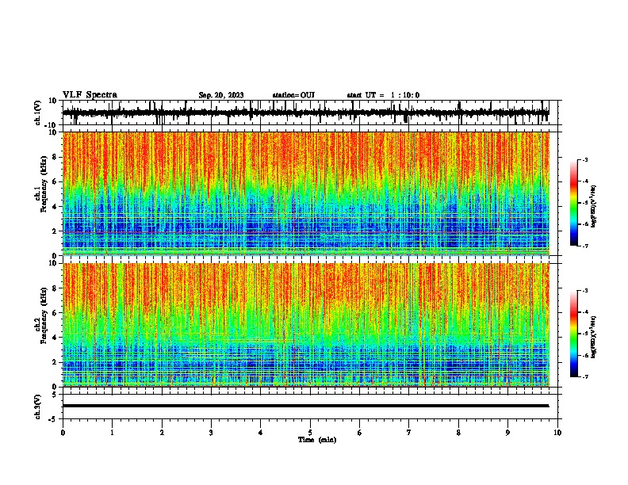Click the 5 tick on the Time axis
The height and width of the screenshot is (485, 628).
coord(310,433)
